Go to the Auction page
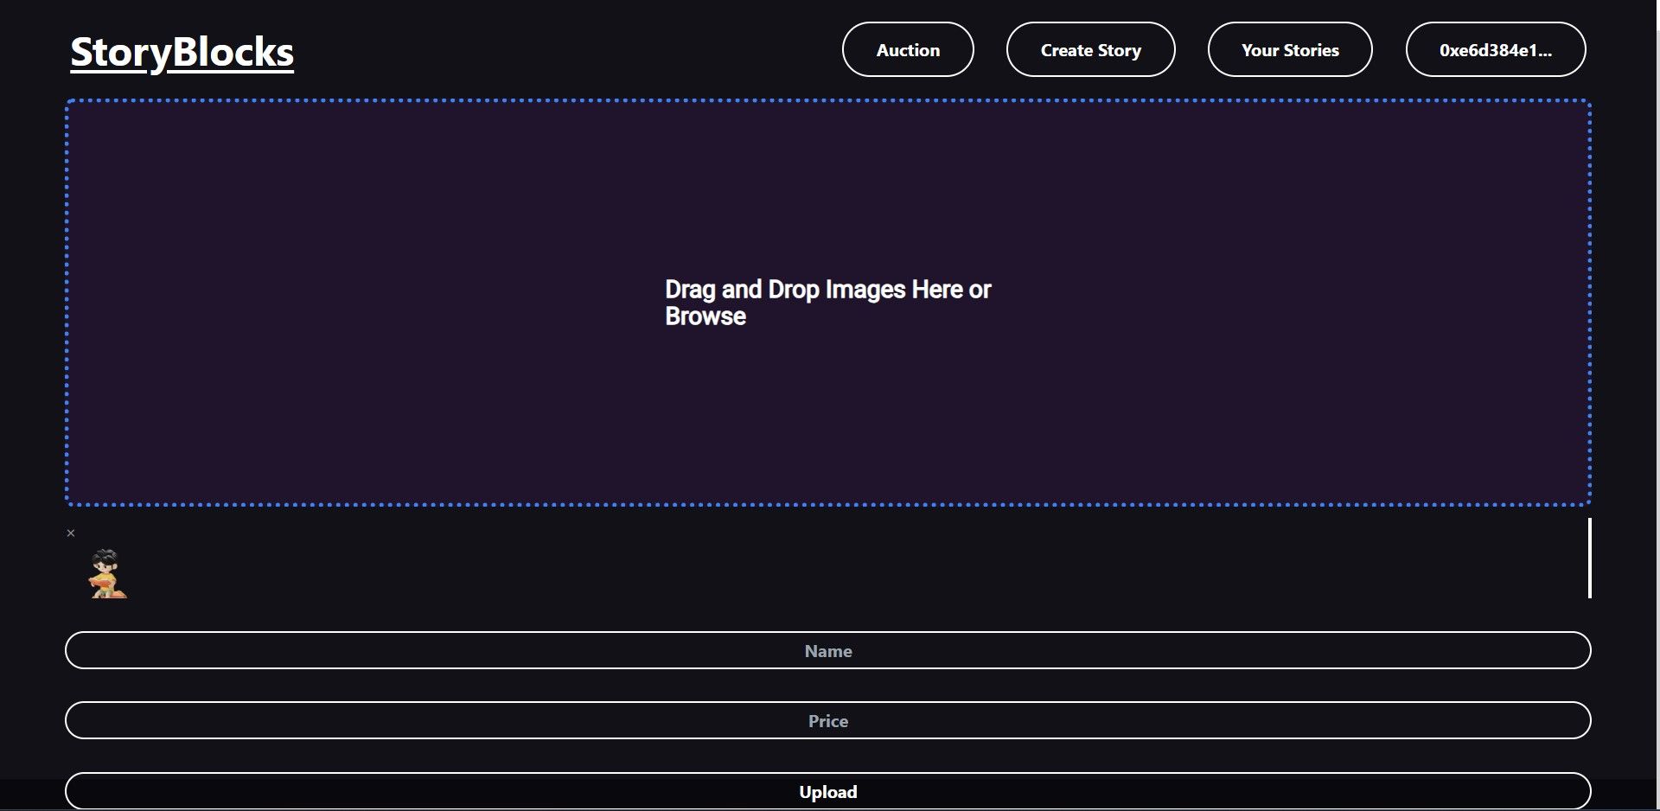 tap(908, 49)
